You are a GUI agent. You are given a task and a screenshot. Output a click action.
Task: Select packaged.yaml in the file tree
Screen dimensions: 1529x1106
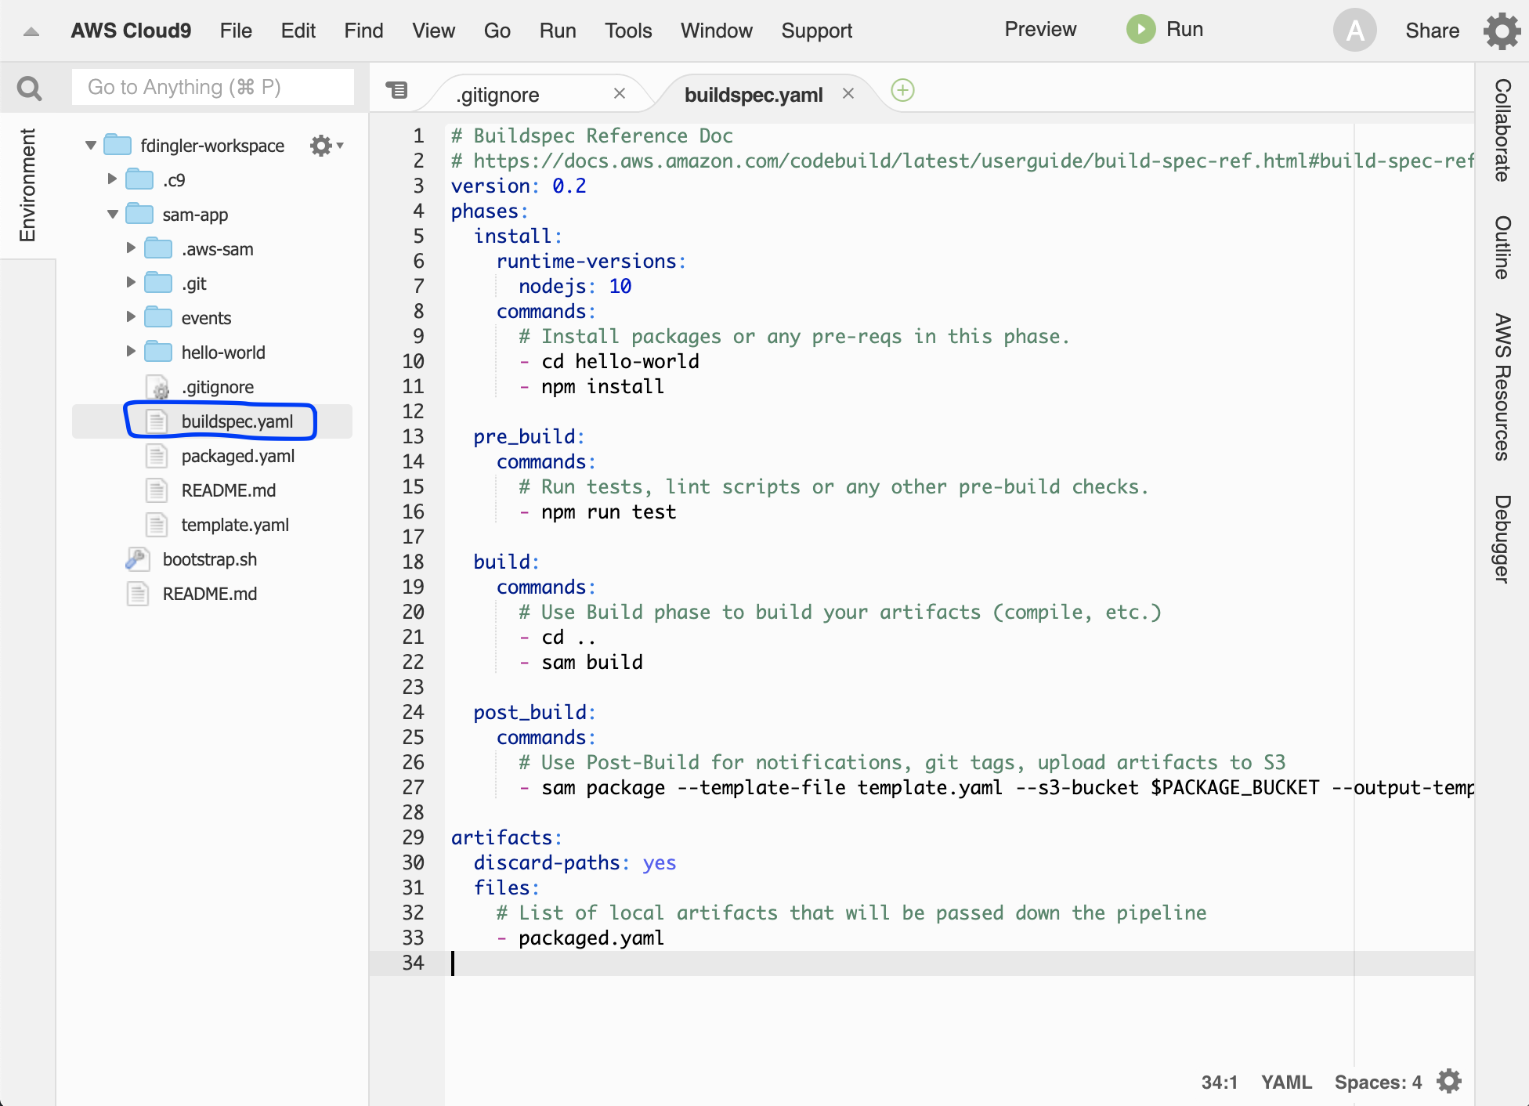[x=238, y=456]
